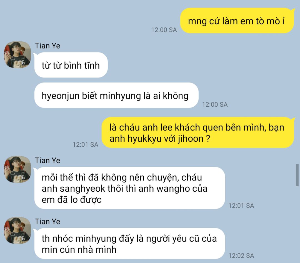
Task: Click the 12:01 SA timestamp after wangho message
Action: (241, 206)
